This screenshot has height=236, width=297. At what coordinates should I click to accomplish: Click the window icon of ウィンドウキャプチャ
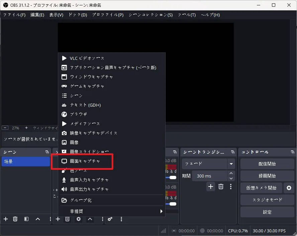pos(64,77)
